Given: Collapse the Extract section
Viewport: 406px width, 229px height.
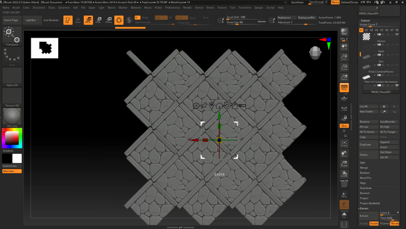Looking at the screenshot, I should tap(364, 208).
